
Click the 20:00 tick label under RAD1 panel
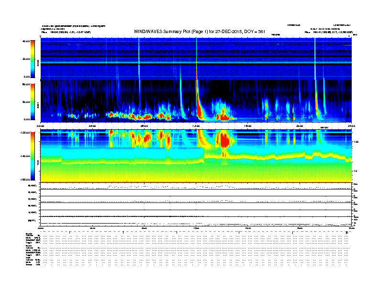click(x=300, y=126)
